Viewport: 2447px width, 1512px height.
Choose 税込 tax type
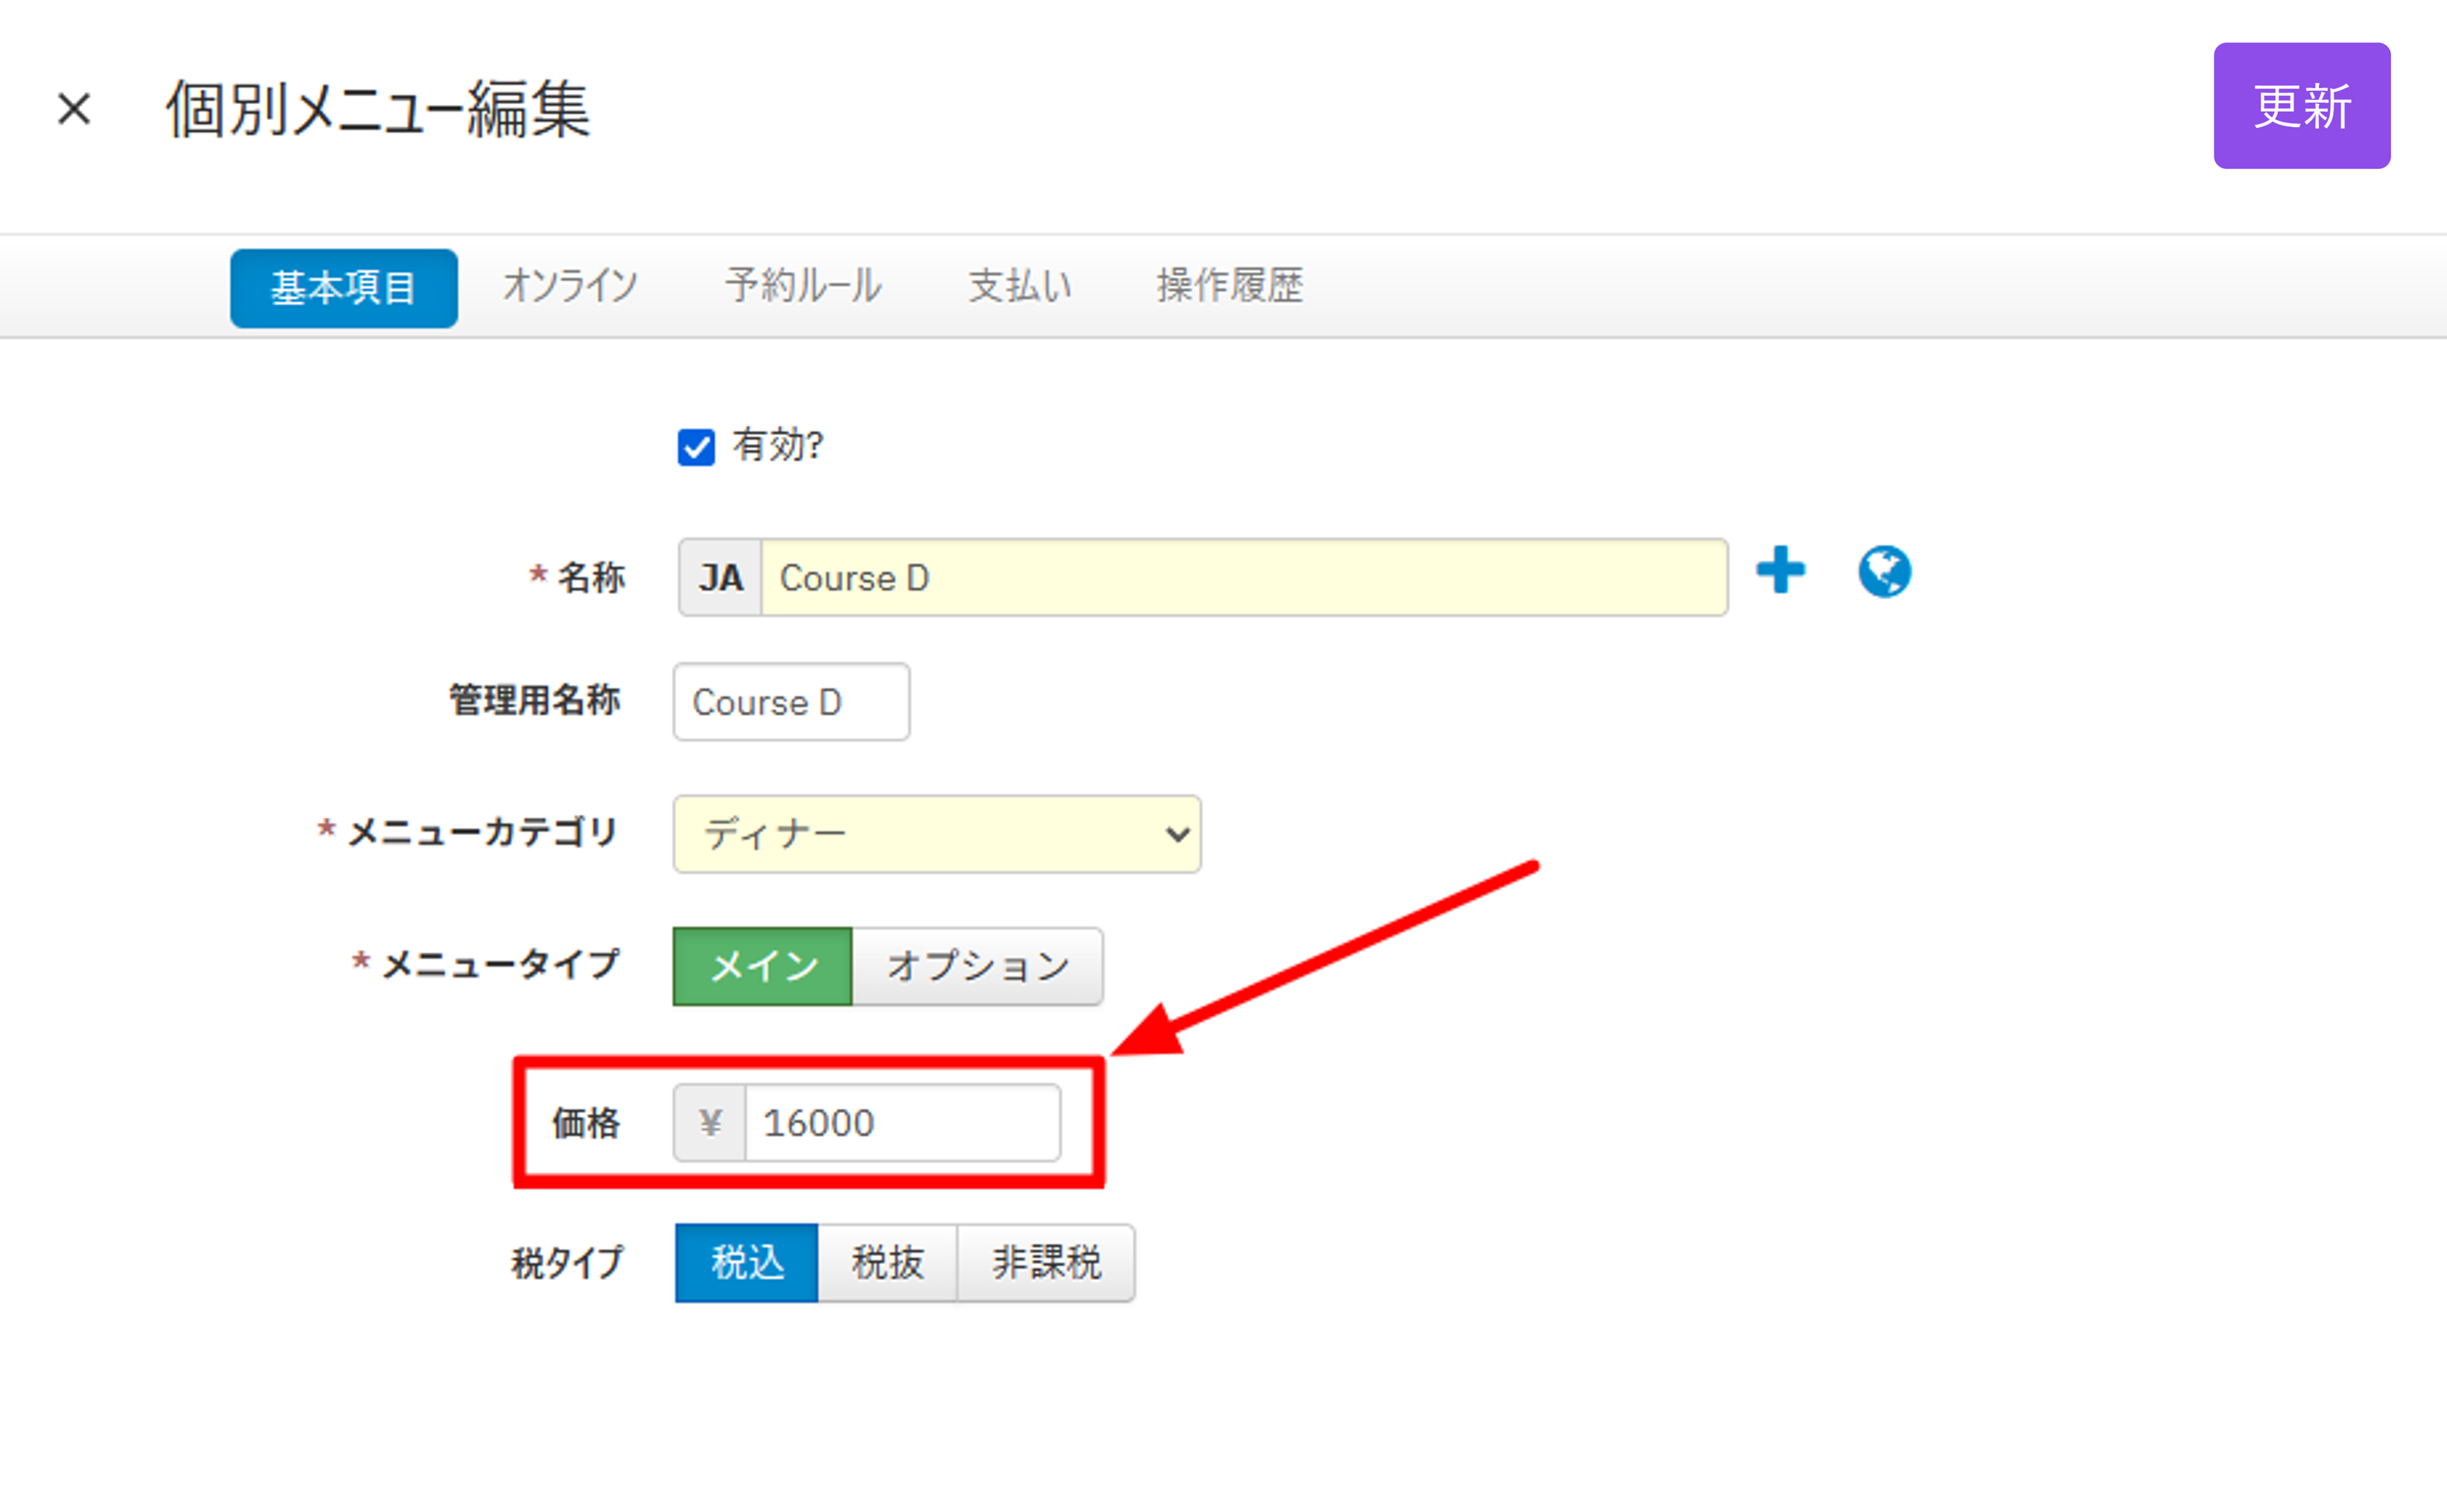coord(746,1263)
